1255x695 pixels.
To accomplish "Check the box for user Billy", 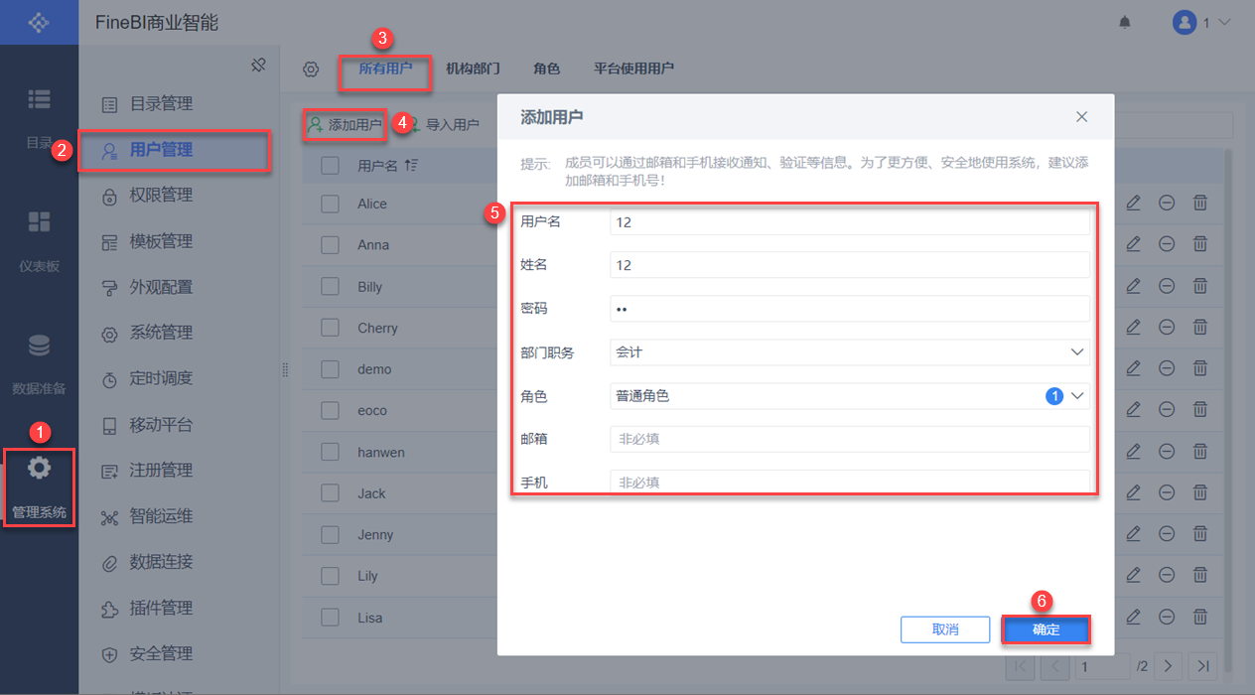I will pyautogui.click(x=331, y=286).
